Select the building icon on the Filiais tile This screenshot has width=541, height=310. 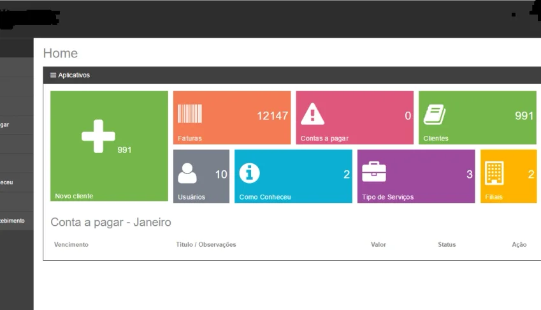tap(494, 173)
